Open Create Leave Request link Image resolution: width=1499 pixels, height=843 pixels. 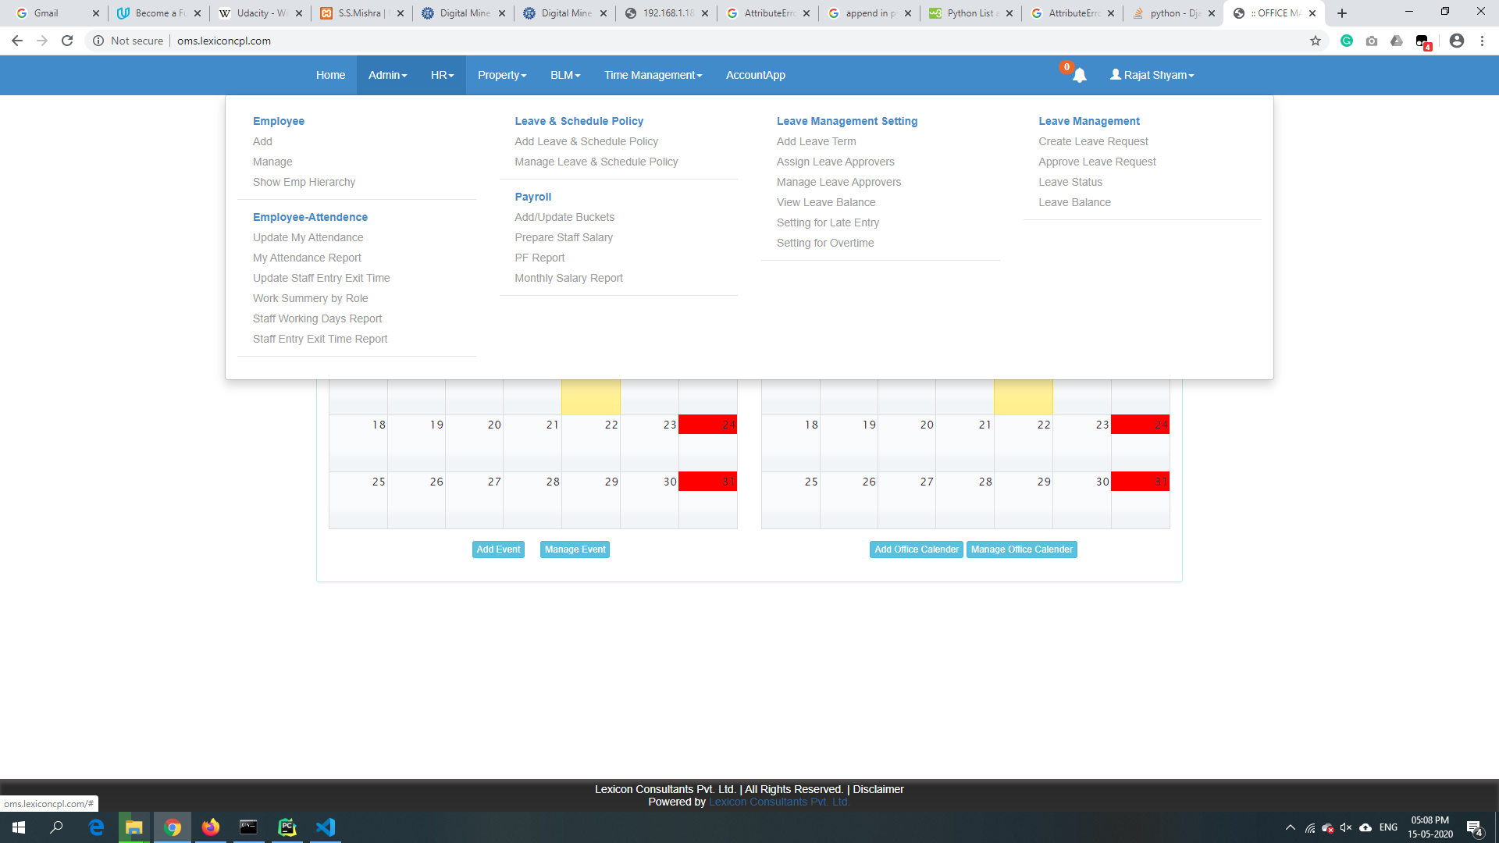(1093, 141)
